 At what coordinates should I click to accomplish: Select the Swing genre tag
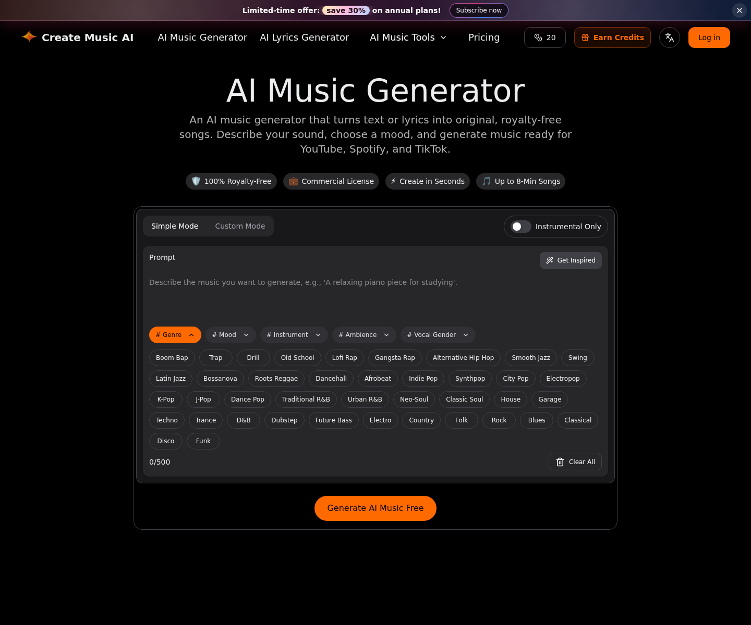coord(578,358)
